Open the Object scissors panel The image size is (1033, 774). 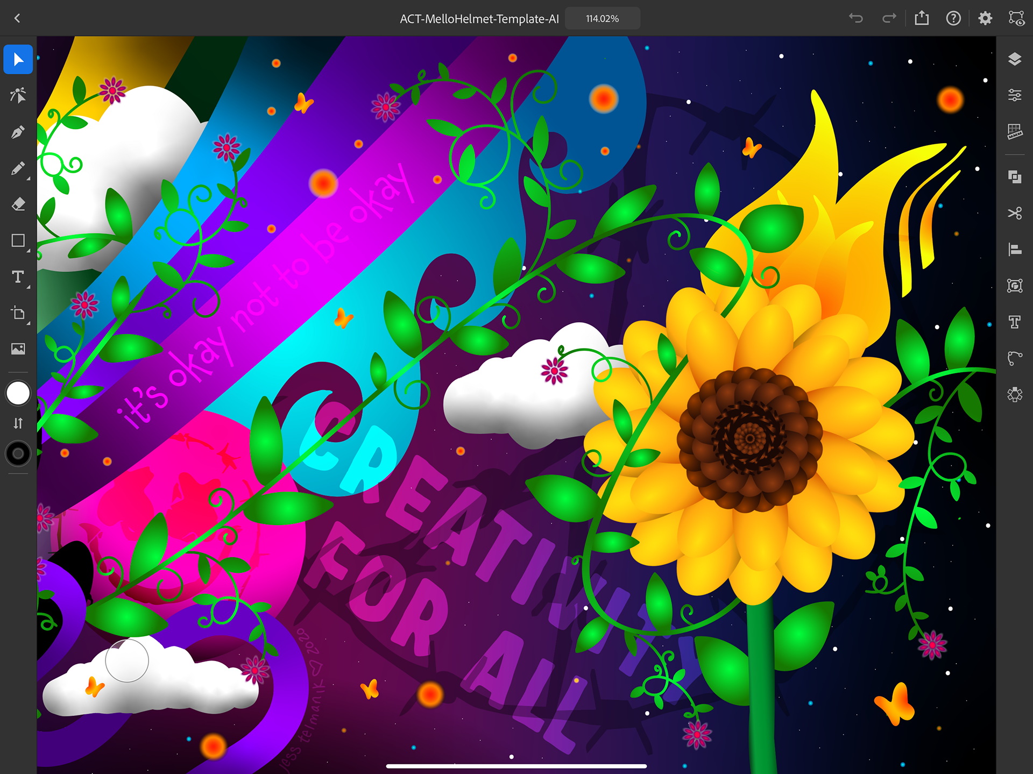coord(1015,213)
